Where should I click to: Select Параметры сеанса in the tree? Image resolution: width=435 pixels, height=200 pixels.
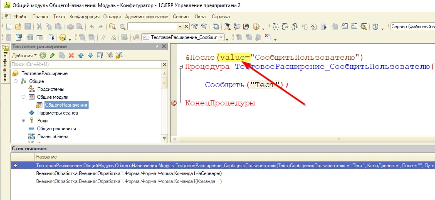click(57, 113)
